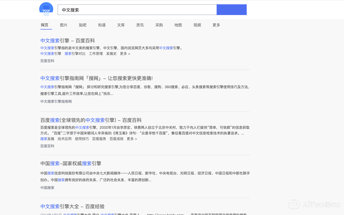This screenshot has width=344, height=215.
Task: Switch to the 图片 tab
Action: point(64,25)
